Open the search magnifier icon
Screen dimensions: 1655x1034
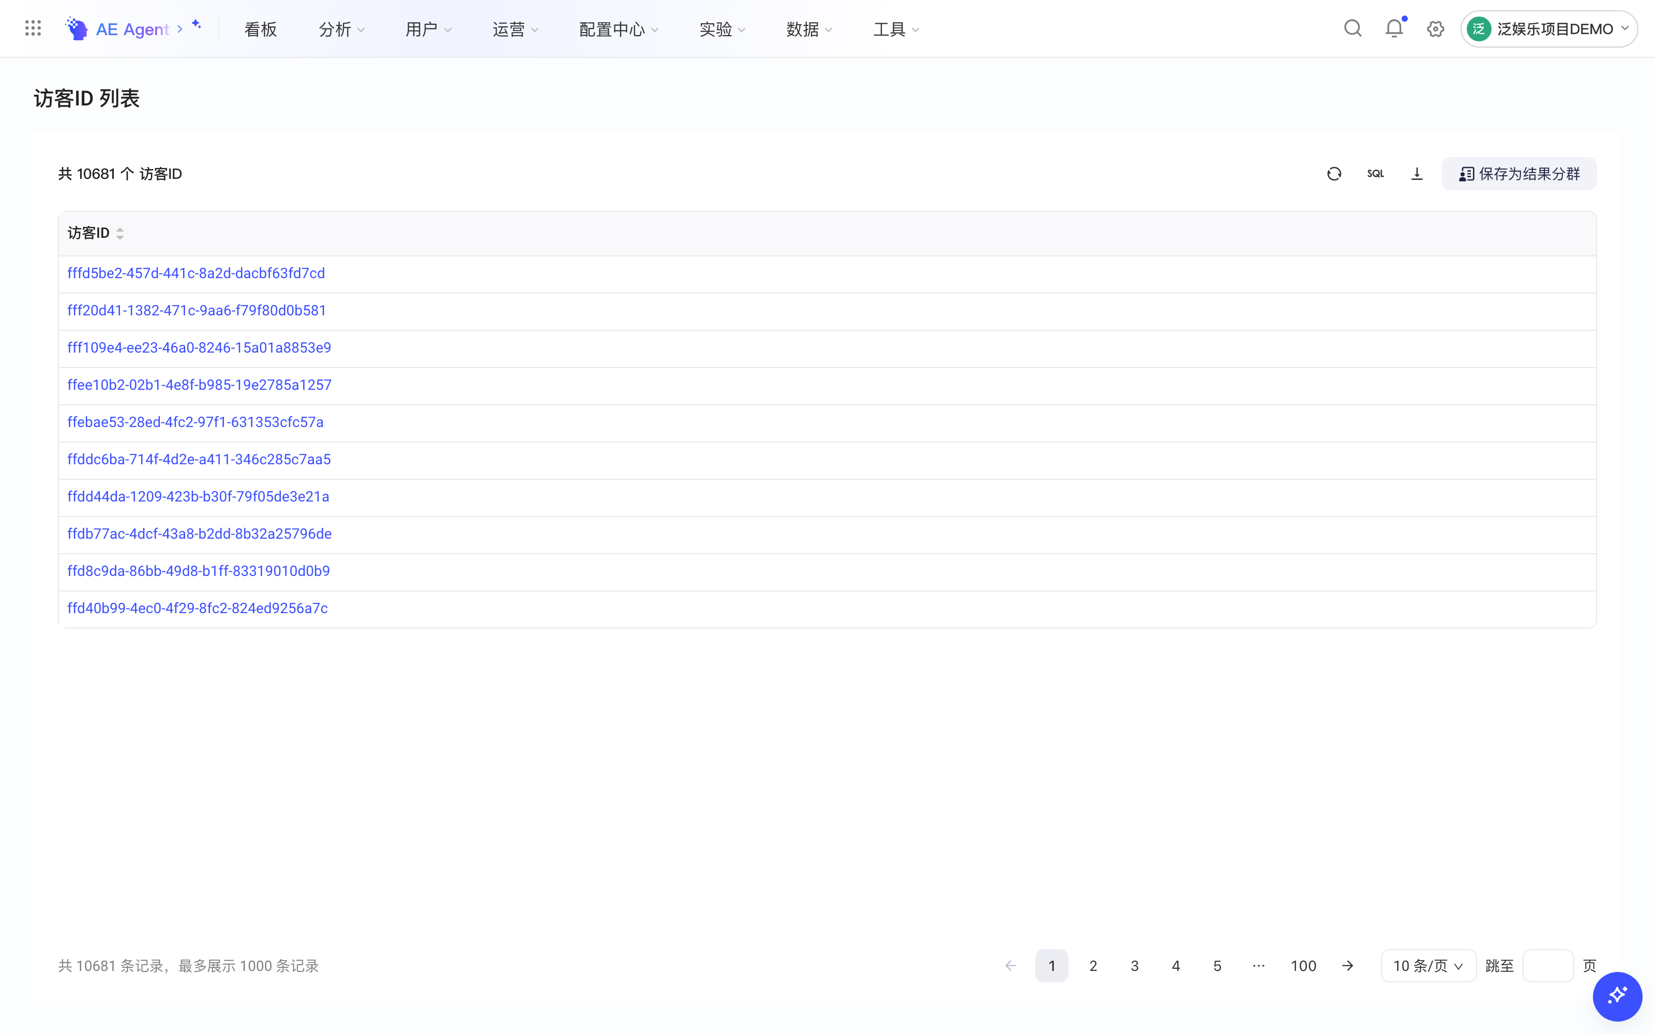click(x=1353, y=29)
